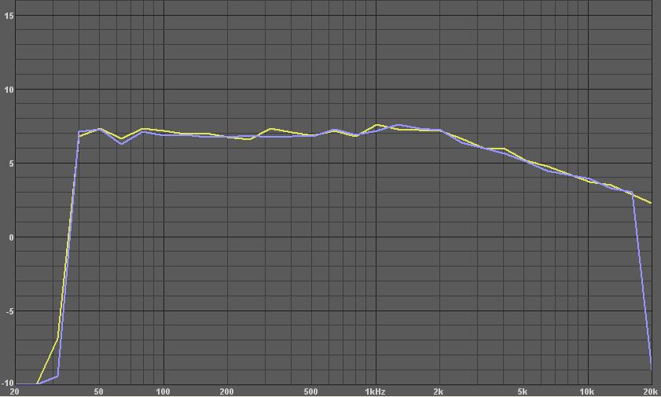
Task: Click the 5 dB y-axis label
Action: point(11,164)
